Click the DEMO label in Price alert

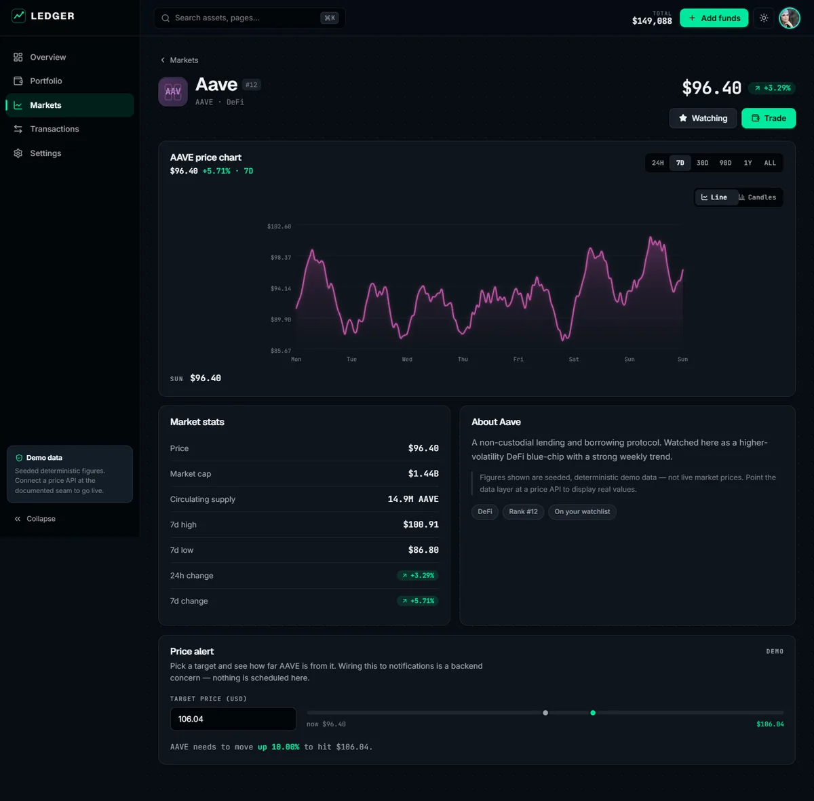775,651
